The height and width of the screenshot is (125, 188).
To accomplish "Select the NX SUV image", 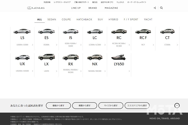I will click(95, 57).
